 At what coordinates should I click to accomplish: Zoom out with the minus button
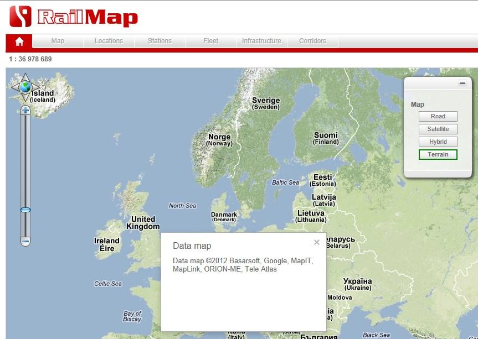pos(25,242)
